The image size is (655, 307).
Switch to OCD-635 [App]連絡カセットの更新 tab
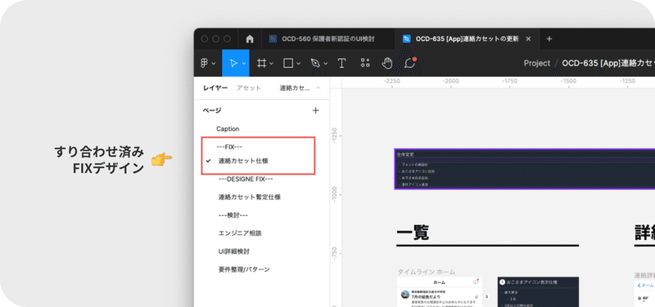[467, 38]
